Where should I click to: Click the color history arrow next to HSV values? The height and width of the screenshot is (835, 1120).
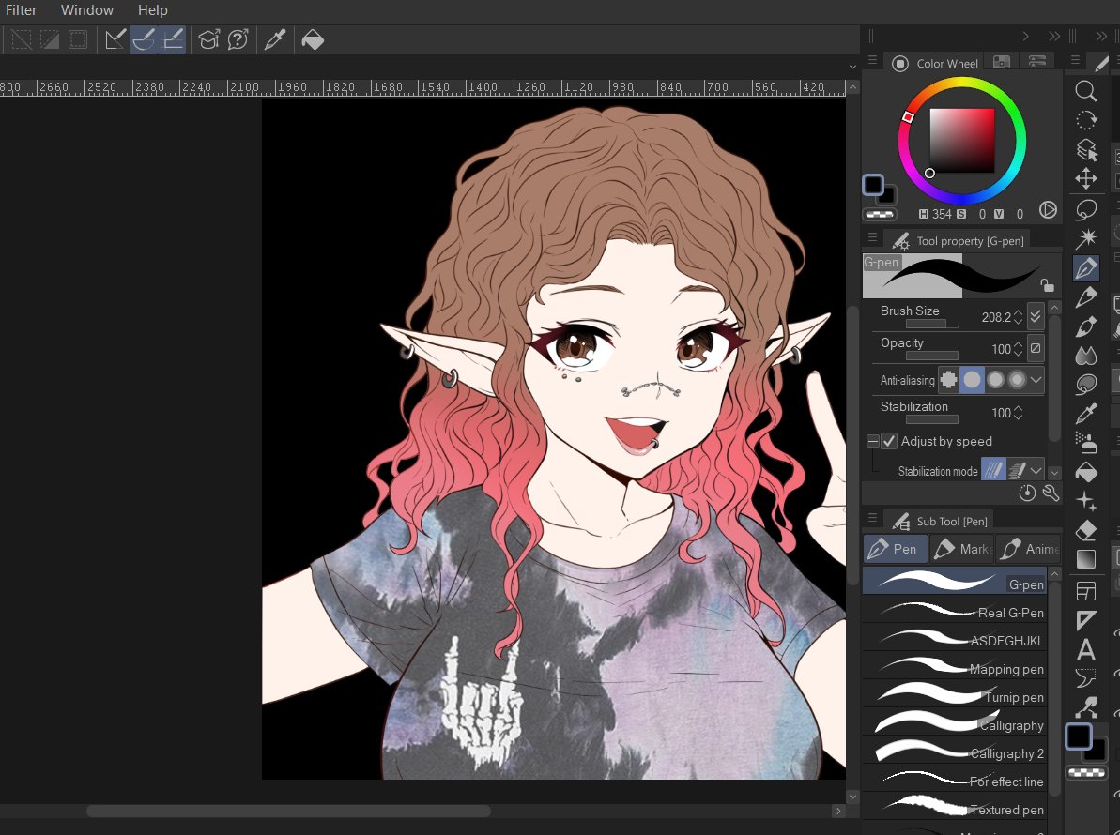click(1048, 210)
